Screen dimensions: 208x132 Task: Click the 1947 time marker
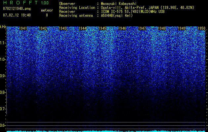(x=142, y=28)
